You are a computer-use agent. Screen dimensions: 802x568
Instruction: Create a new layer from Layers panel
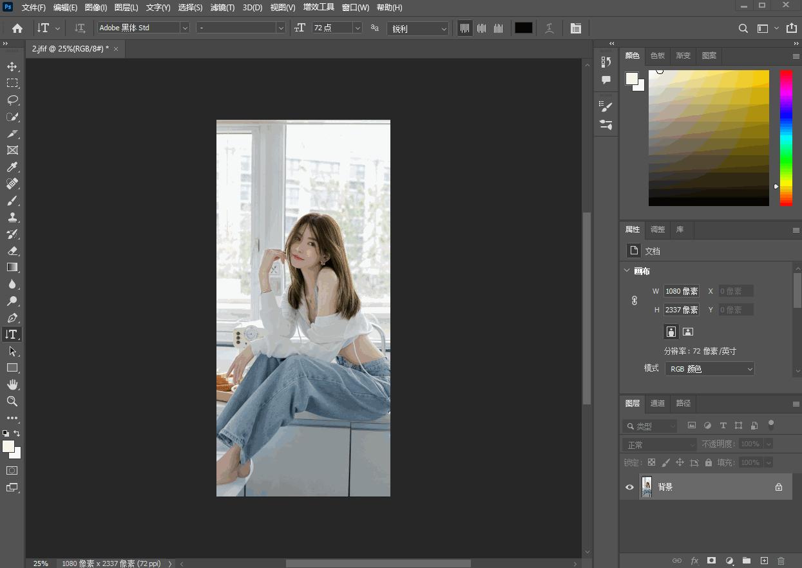[x=764, y=561]
